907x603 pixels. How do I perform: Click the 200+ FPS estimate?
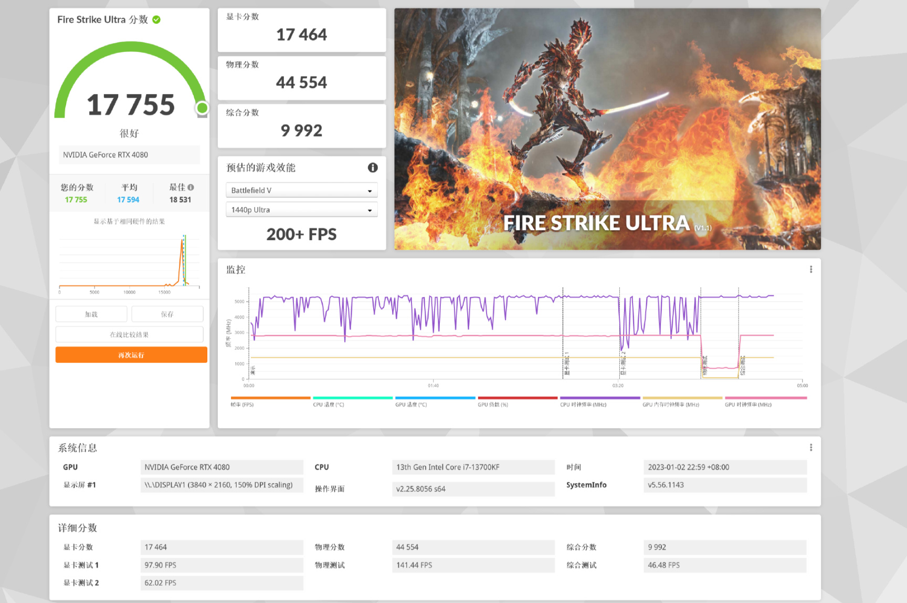301,234
